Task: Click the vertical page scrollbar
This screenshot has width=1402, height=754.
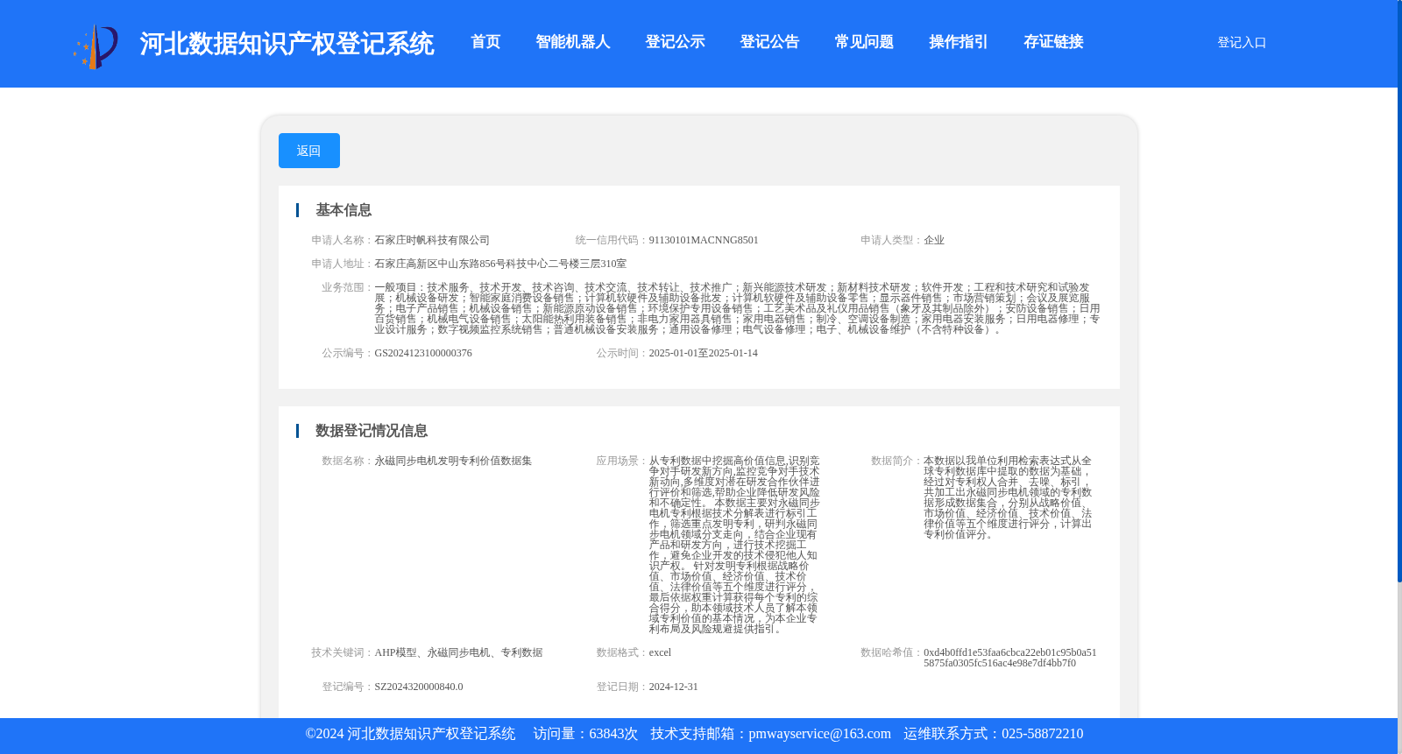Action: point(1399,291)
